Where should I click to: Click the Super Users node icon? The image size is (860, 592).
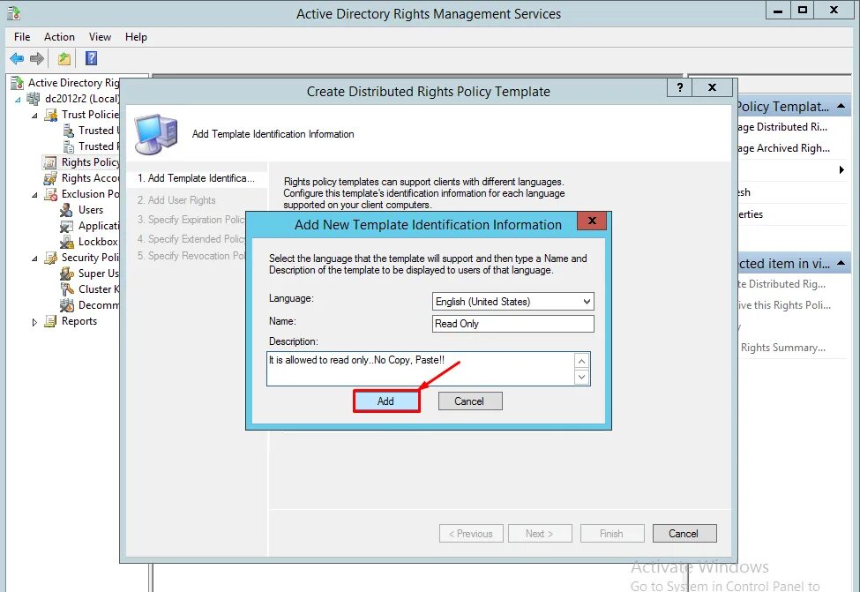[x=67, y=274]
